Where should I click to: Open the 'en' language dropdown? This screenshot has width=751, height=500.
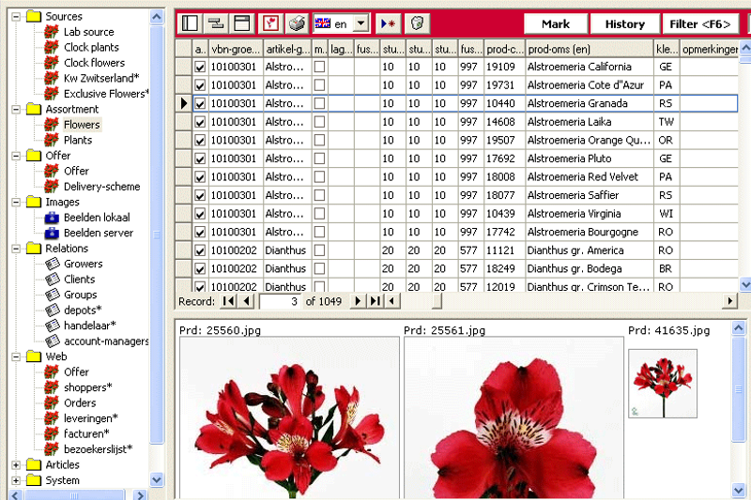360,23
